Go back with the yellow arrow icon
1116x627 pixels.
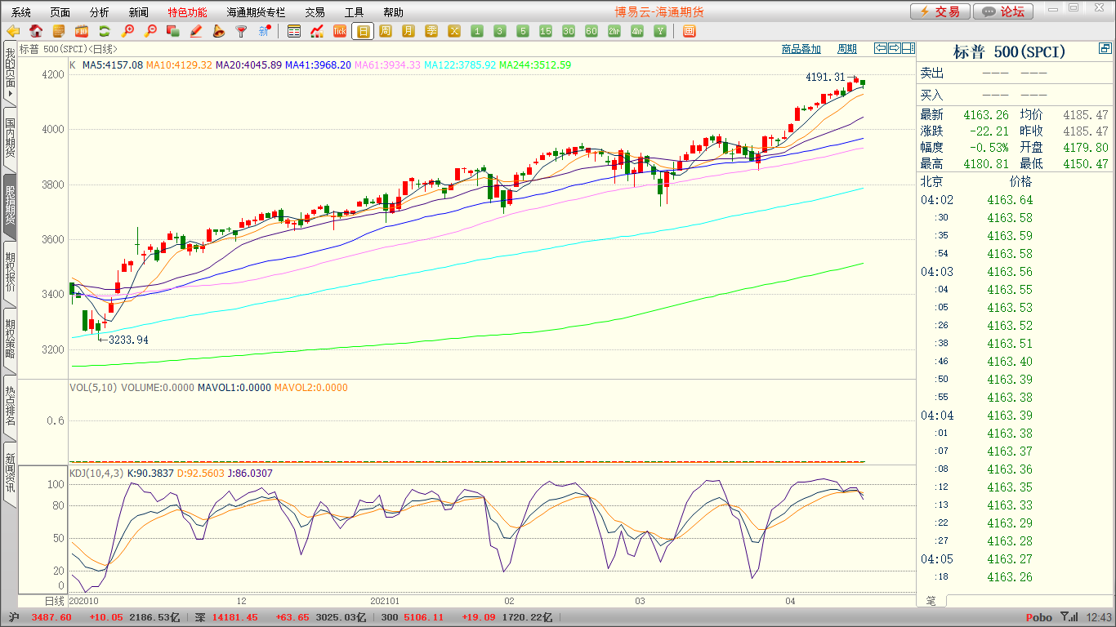pos(13,31)
